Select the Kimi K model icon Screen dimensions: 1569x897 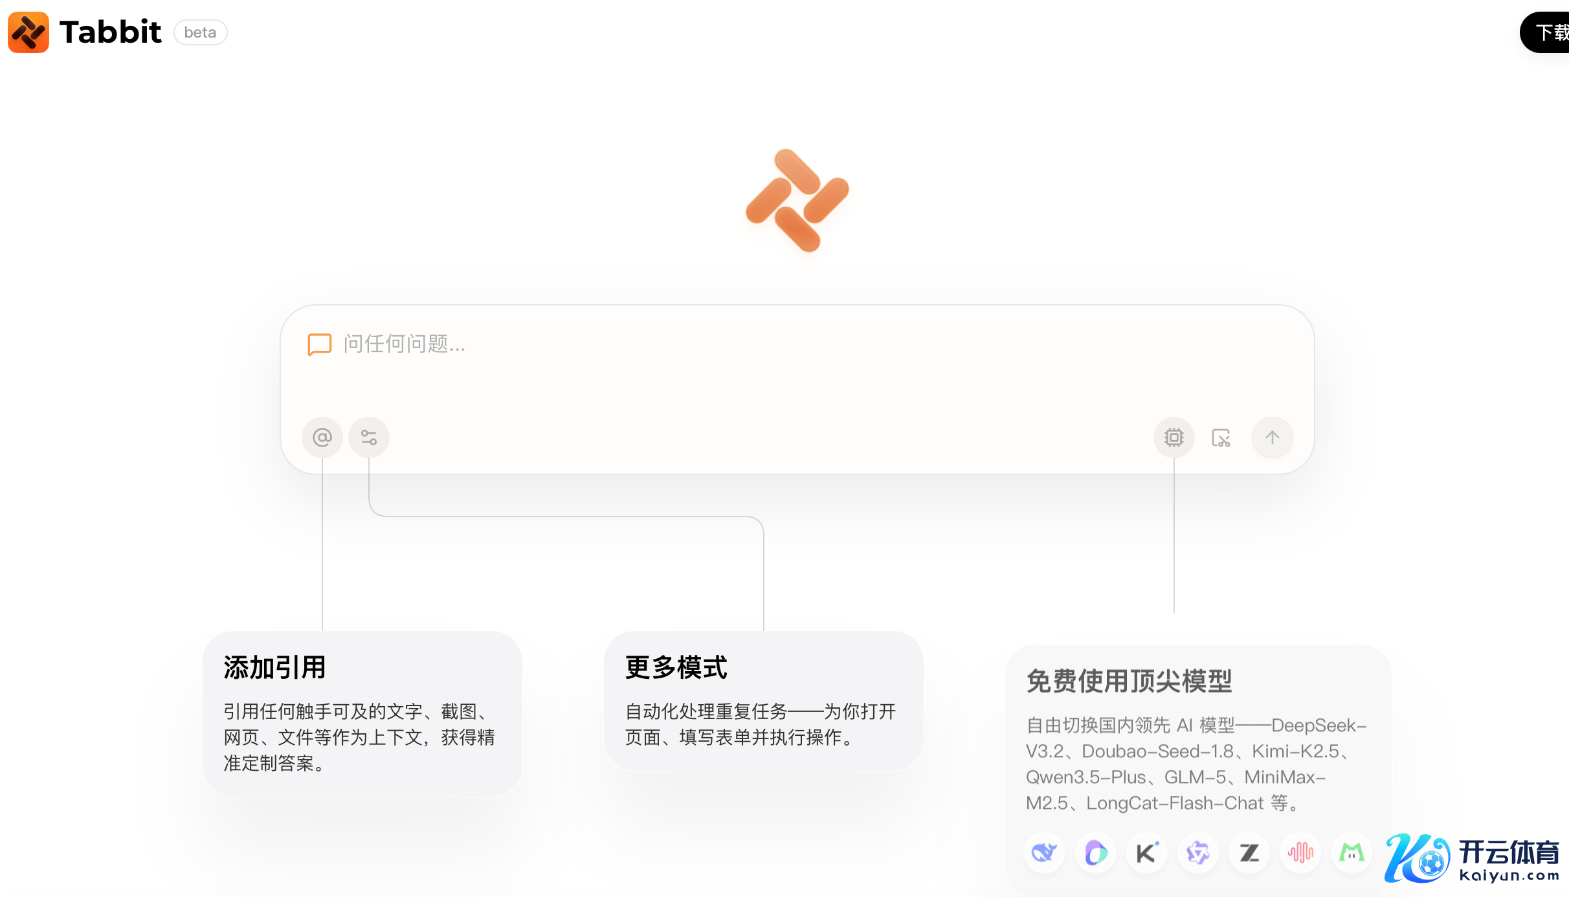[x=1146, y=853]
